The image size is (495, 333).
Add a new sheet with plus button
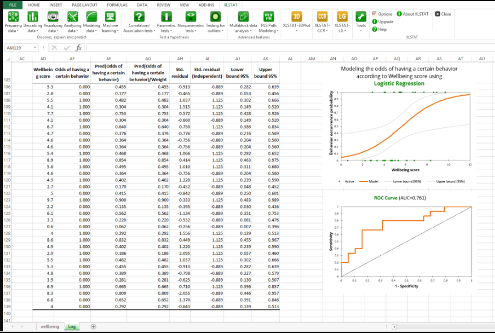93,326
